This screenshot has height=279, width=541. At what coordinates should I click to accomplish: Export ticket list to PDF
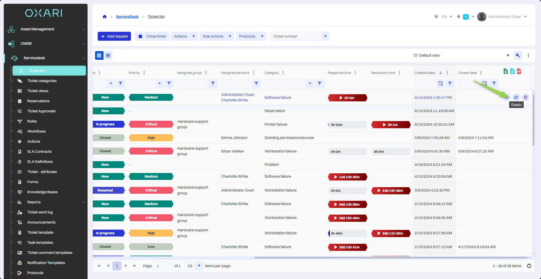(519, 71)
